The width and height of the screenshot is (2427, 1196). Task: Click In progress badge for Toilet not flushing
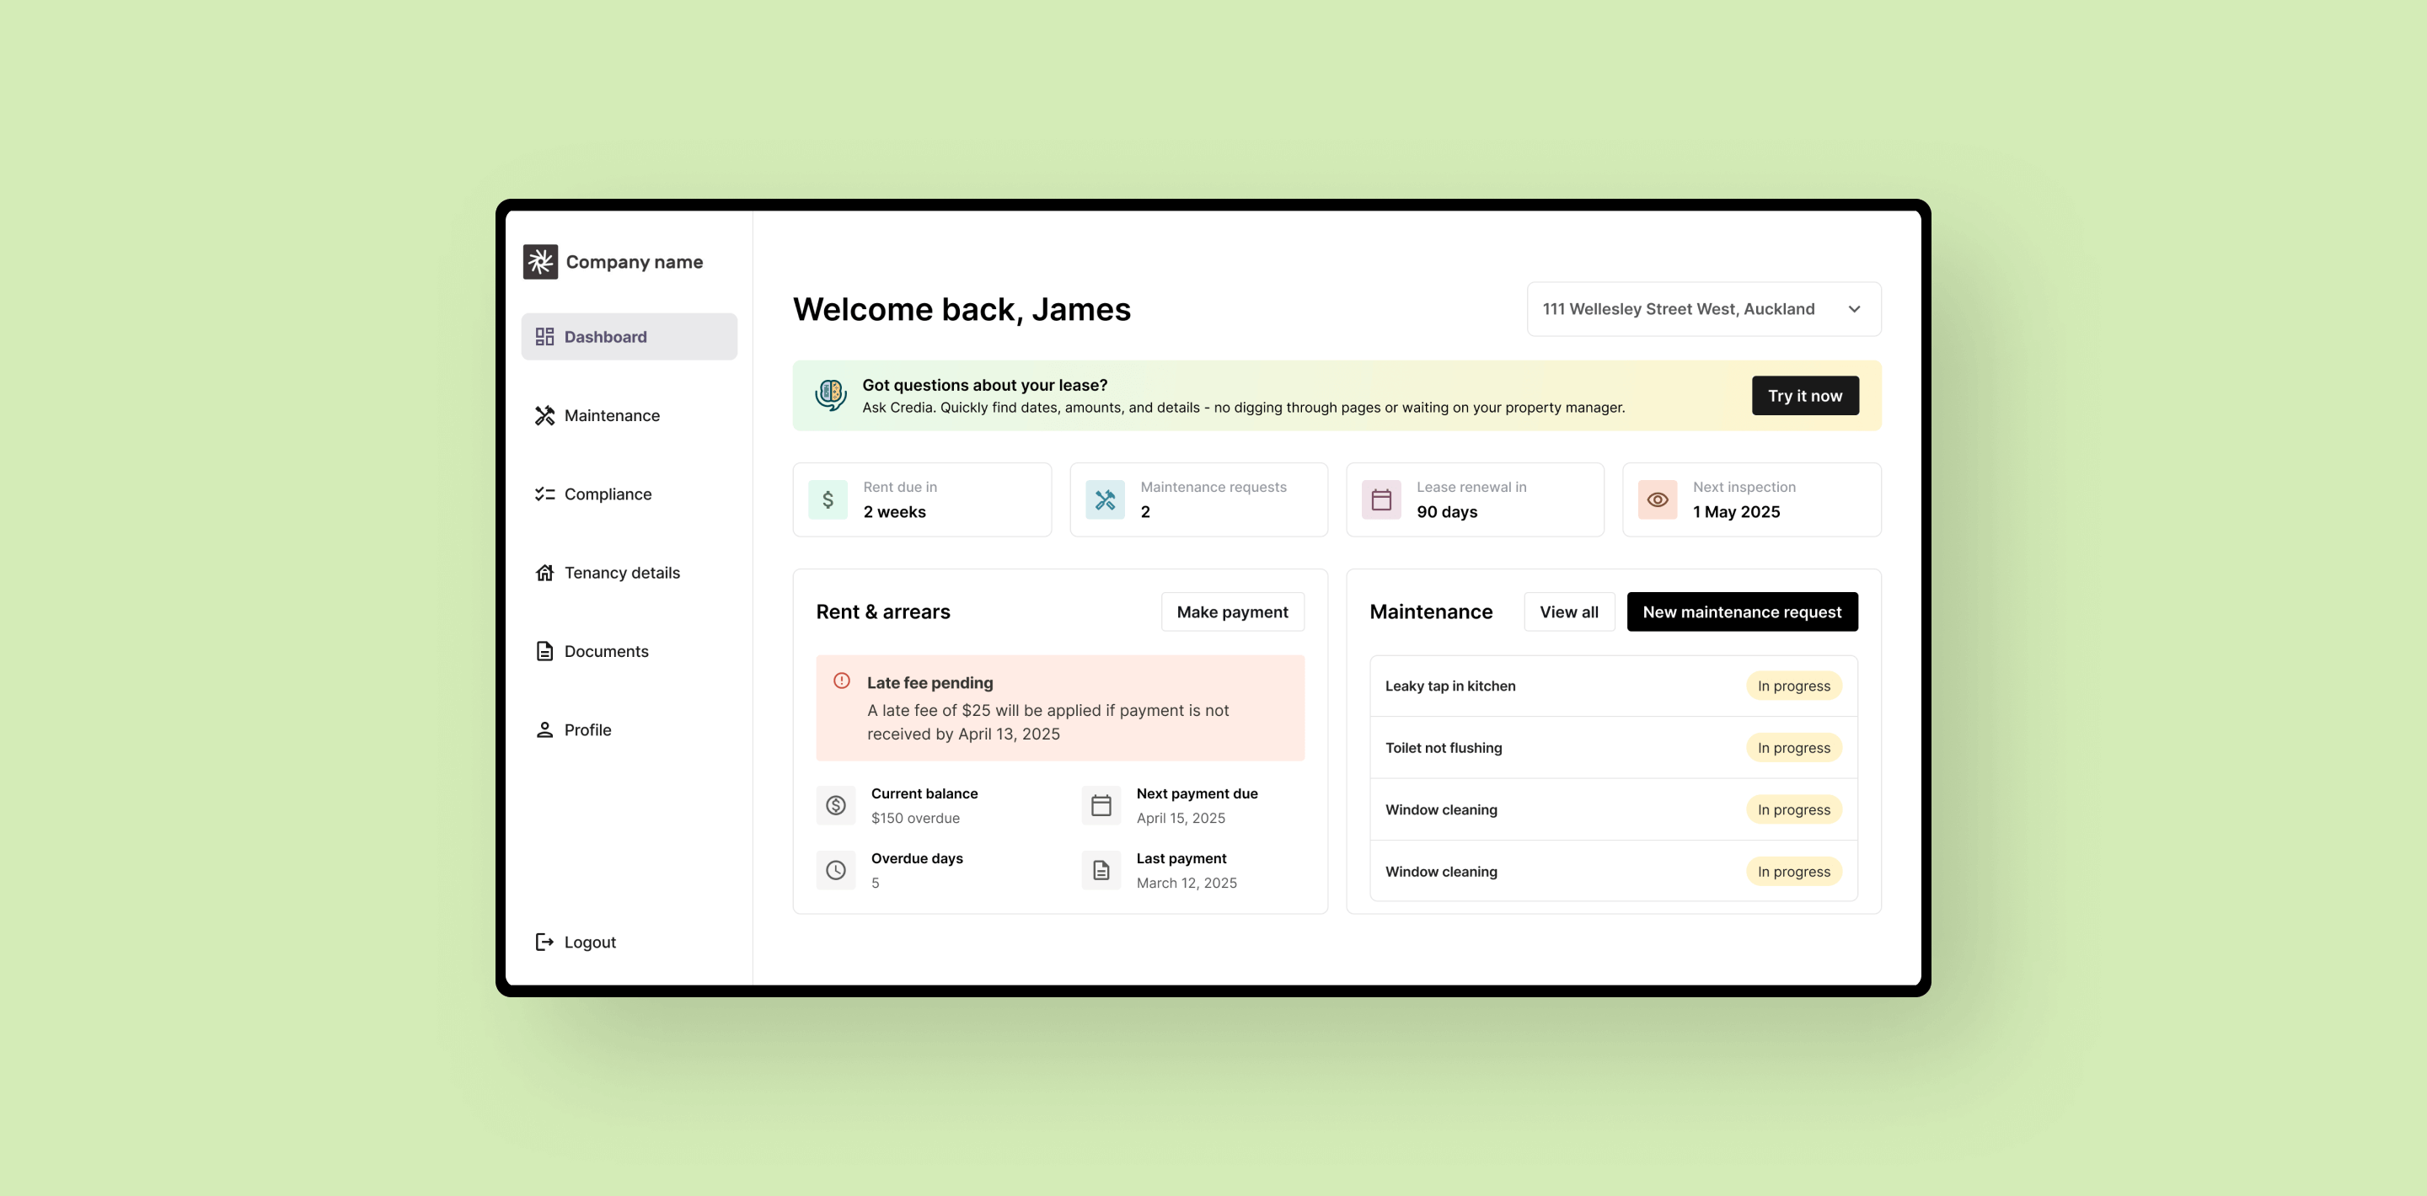point(1793,748)
